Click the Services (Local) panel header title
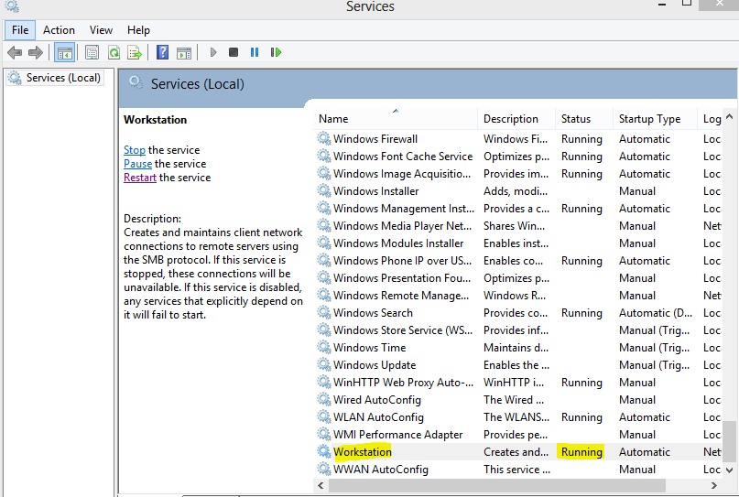 198,84
